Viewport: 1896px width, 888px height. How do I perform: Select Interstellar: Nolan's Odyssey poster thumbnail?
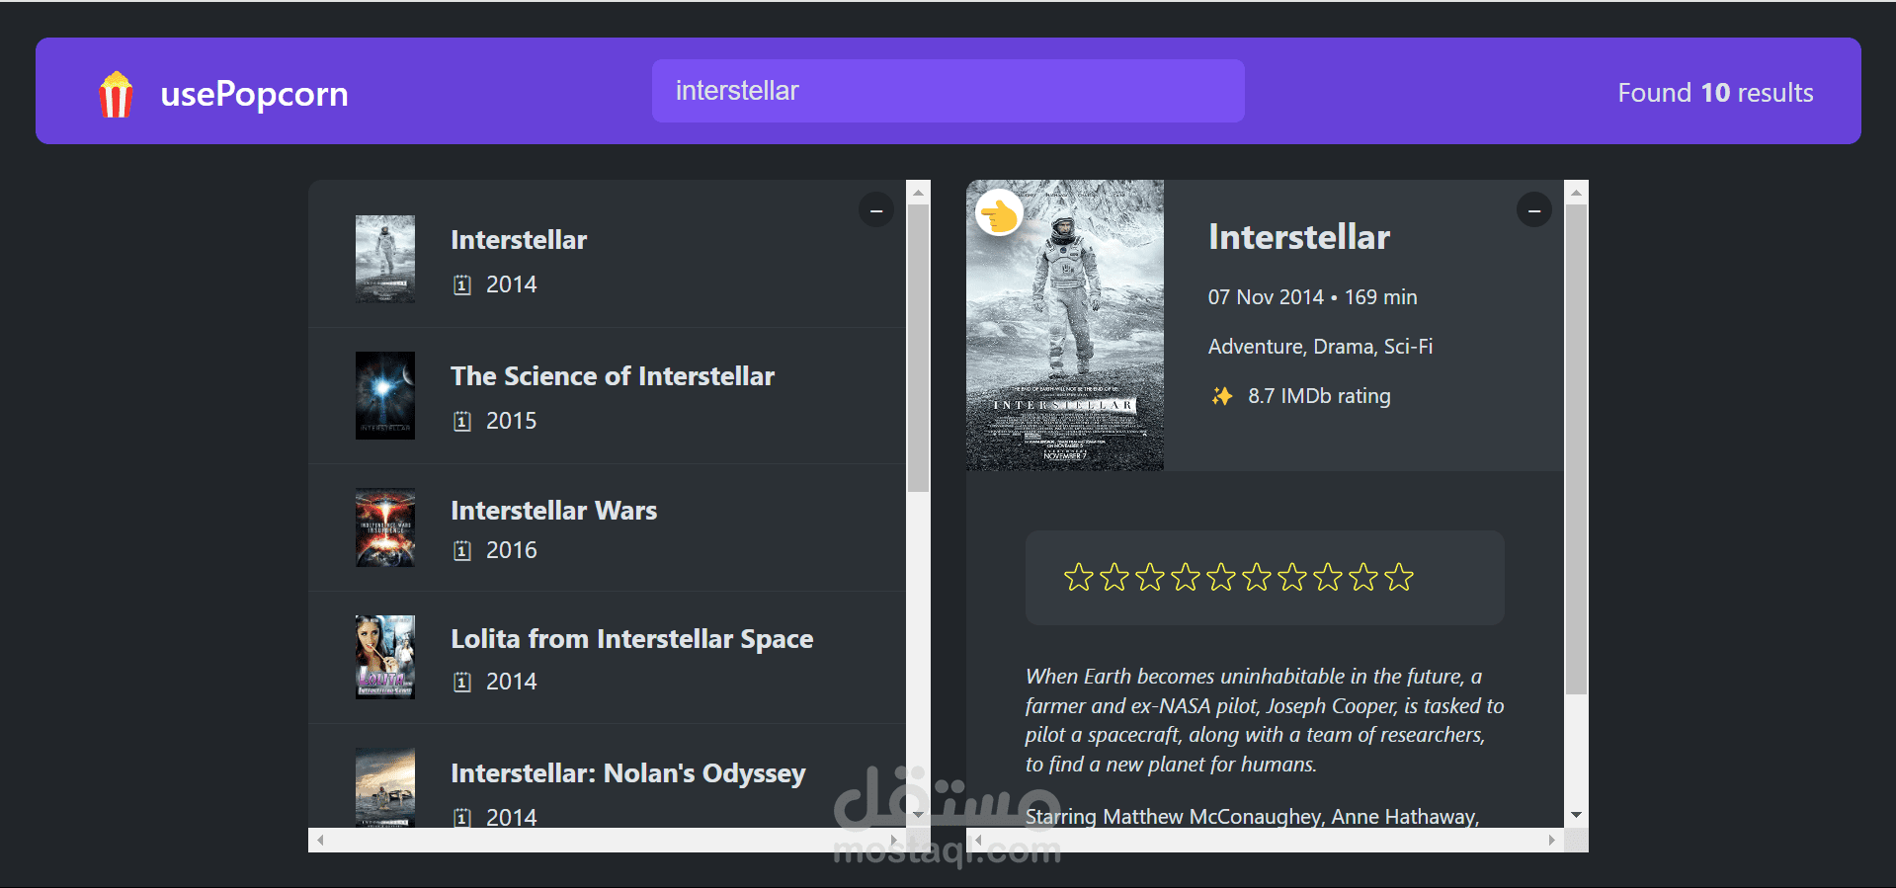[384, 787]
